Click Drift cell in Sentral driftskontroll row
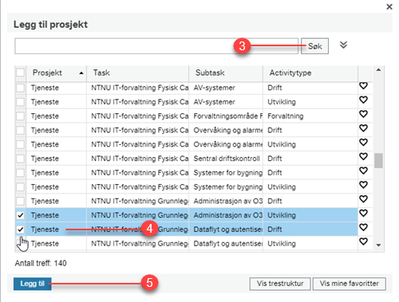 click(310, 159)
